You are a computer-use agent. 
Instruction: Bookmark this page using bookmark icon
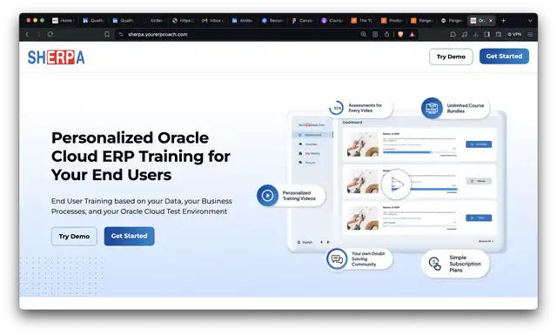(x=107, y=35)
